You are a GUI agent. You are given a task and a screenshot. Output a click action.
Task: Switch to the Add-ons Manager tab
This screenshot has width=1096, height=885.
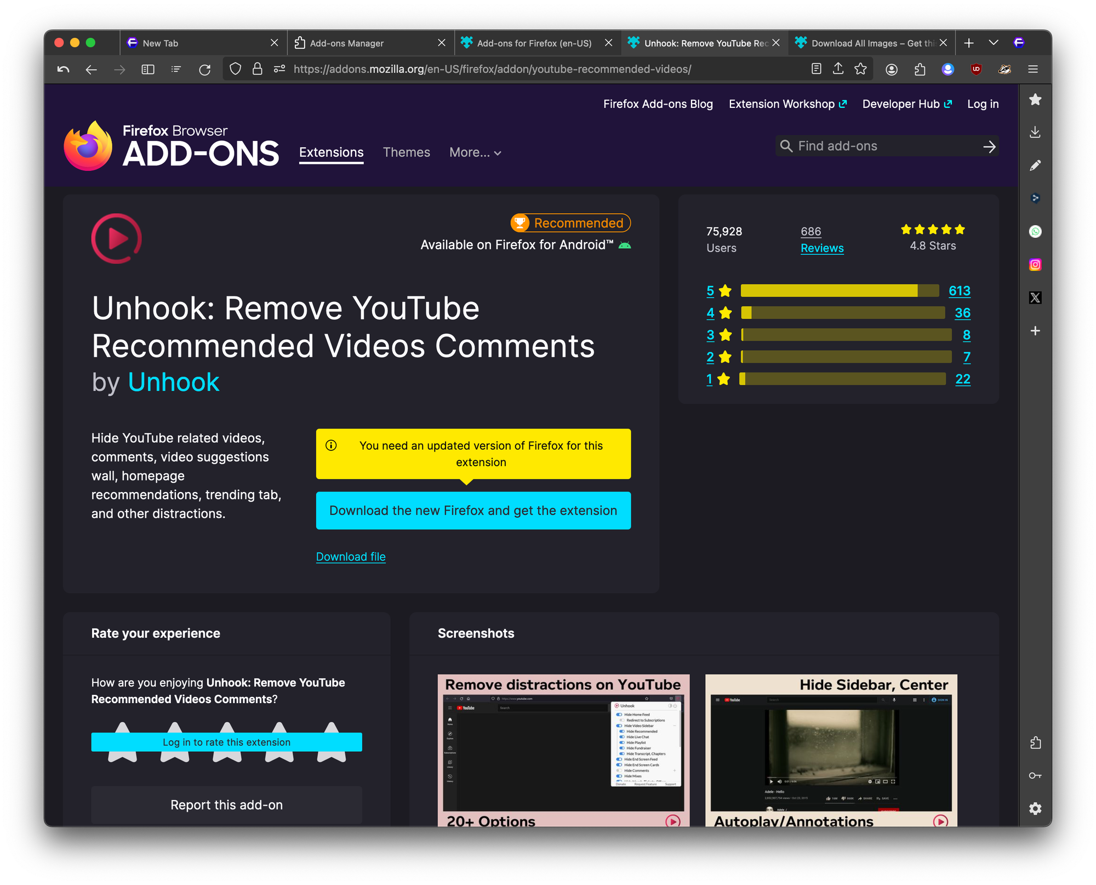[x=370, y=43]
